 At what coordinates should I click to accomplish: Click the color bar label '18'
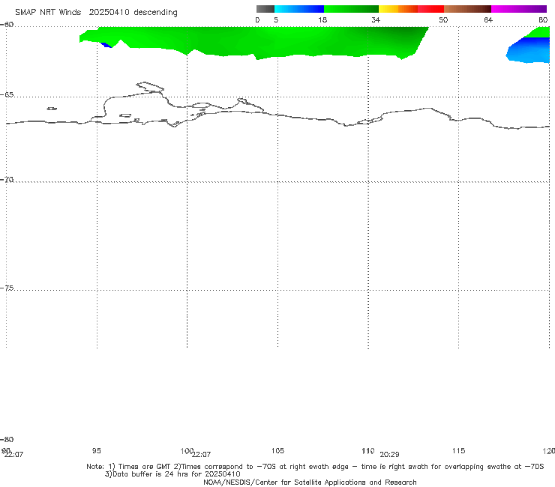click(322, 19)
